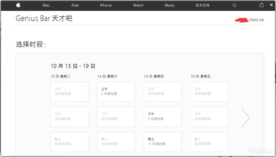
Task: Select 15日 下午 slot with 3 可选时段
Action: tap(163, 117)
